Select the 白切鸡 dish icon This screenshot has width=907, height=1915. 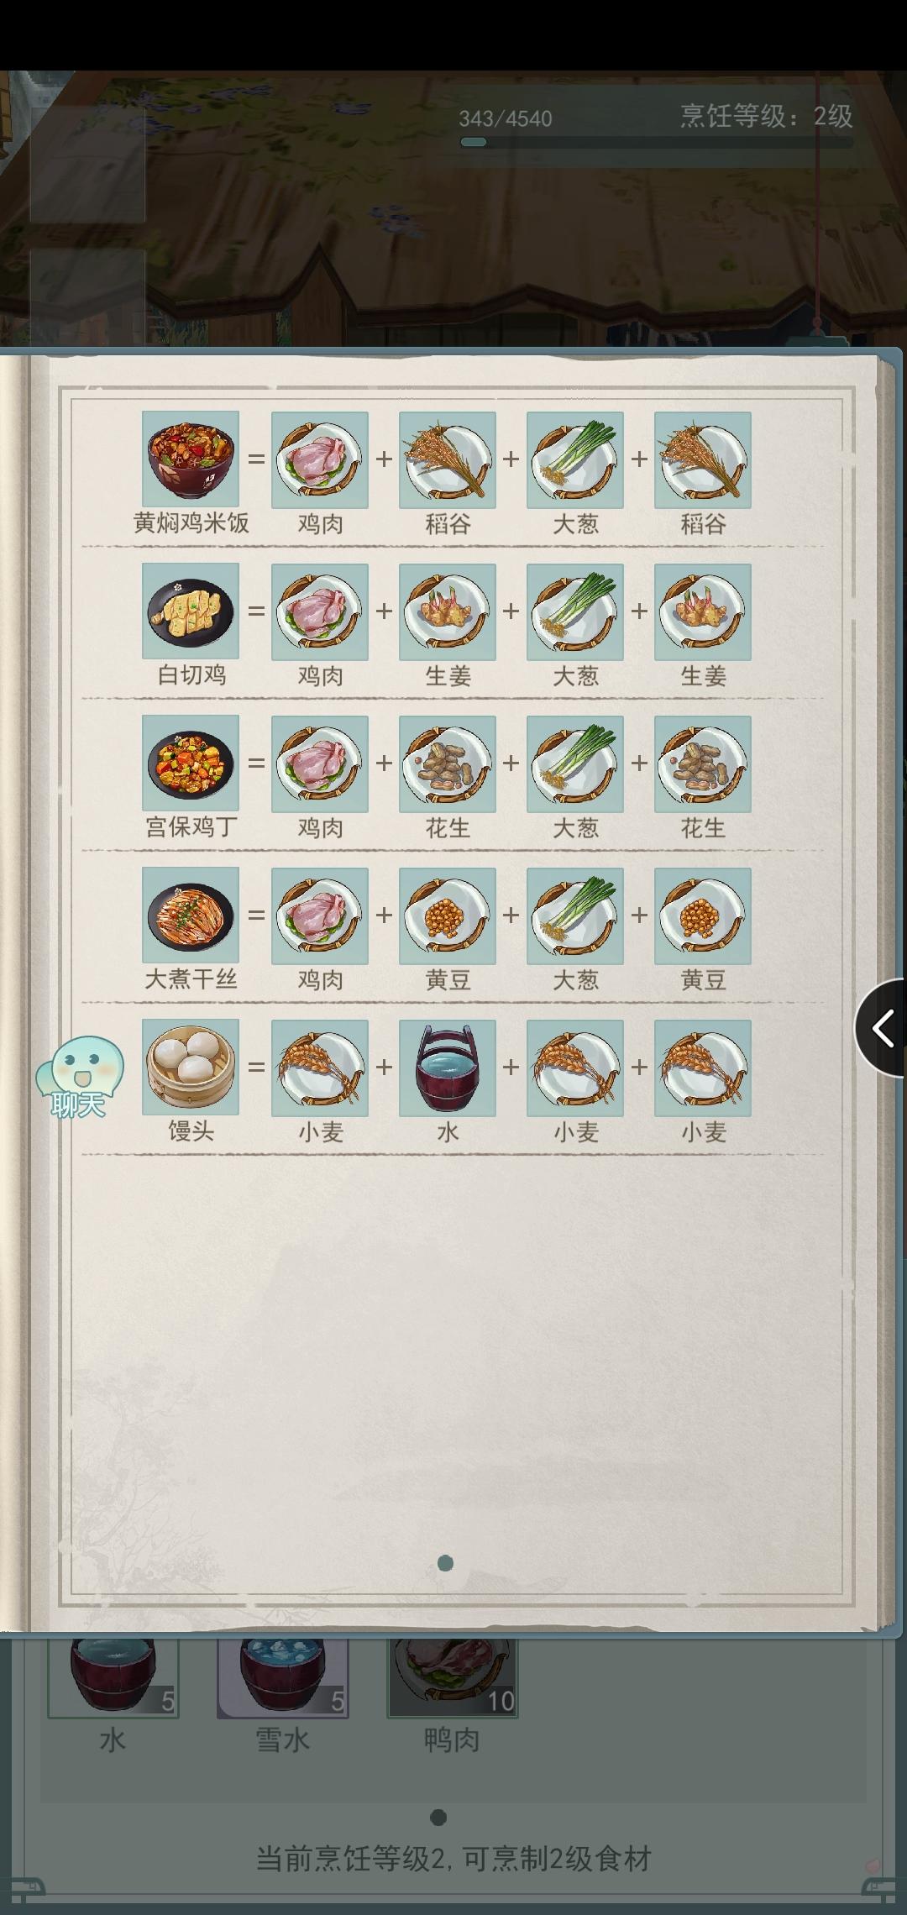coord(191,611)
